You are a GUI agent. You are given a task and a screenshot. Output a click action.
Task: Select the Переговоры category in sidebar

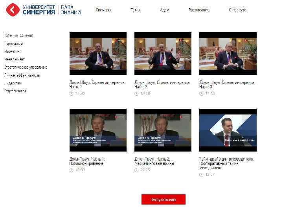pyautogui.click(x=13, y=44)
